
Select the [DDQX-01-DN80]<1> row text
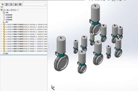click(26, 51)
